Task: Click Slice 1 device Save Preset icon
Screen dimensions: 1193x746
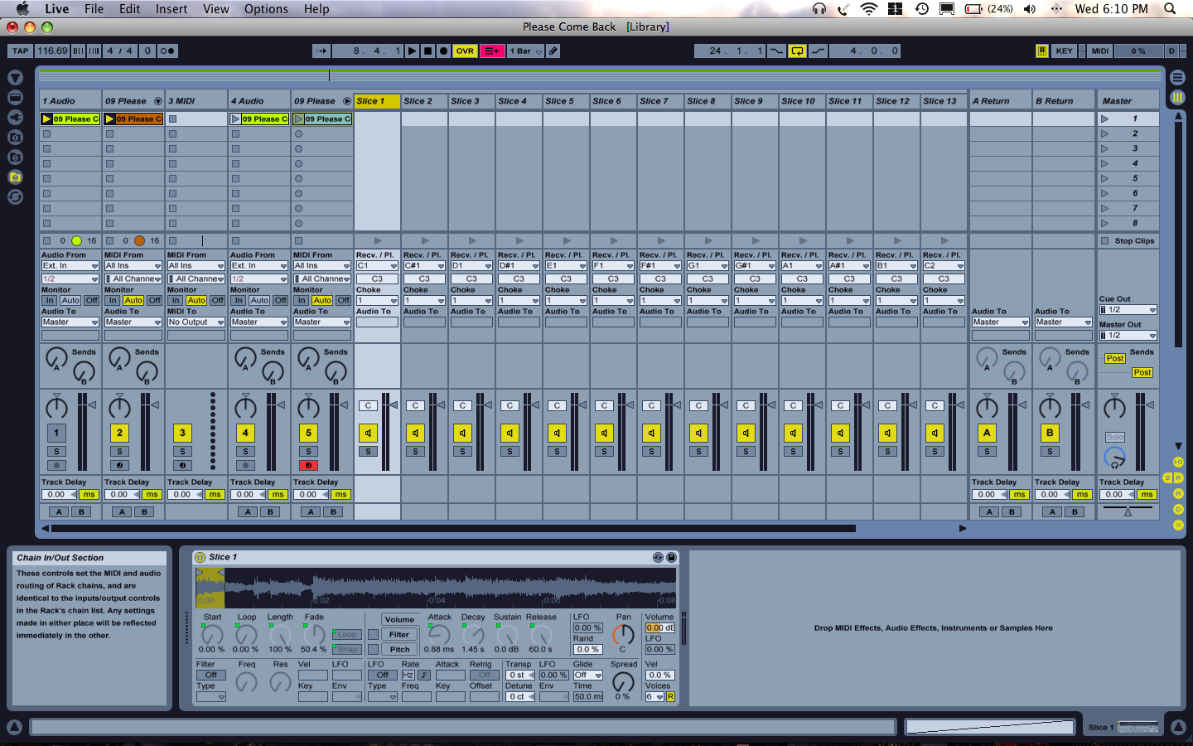Action: pos(671,557)
